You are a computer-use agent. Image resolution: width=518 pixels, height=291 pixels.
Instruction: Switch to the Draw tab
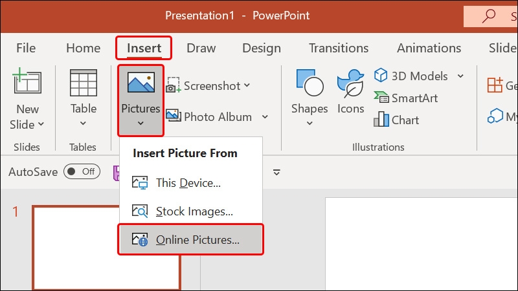(201, 48)
